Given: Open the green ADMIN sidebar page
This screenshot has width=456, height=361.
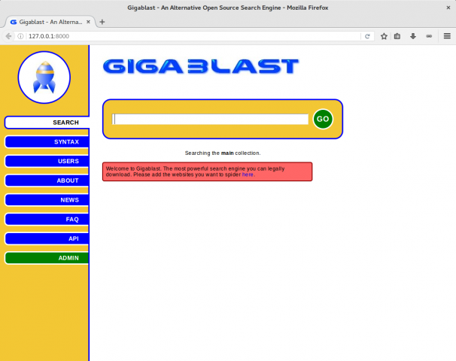Looking at the screenshot, I should coord(47,258).
